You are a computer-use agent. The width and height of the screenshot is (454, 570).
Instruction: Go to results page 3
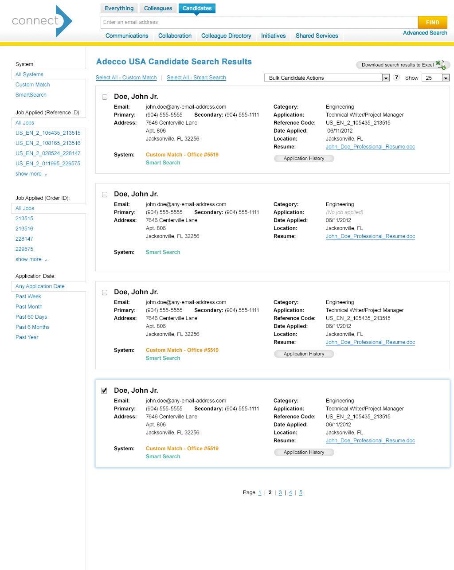click(280, 492)
